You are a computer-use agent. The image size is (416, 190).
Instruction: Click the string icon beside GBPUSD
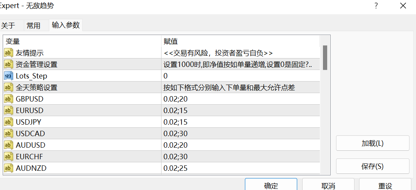click(x=8, y=99)
